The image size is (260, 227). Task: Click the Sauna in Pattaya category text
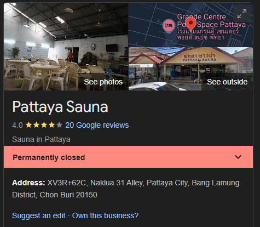[41, 139]
